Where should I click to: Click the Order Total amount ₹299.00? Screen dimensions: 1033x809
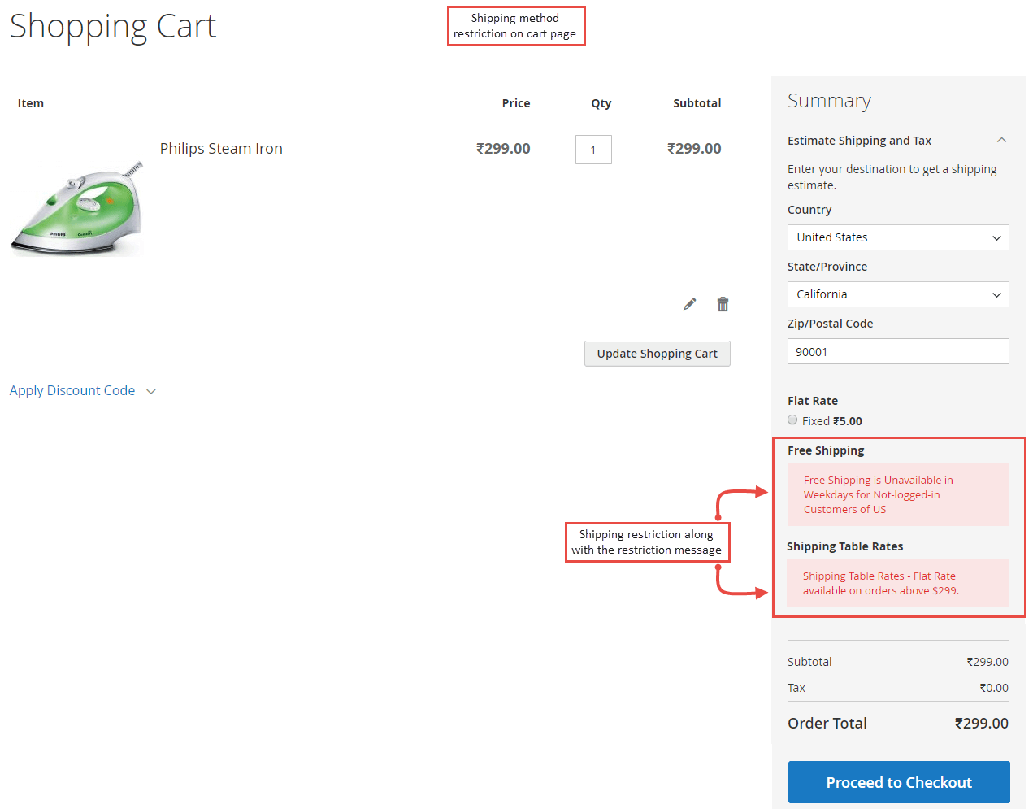click(x=982, y=723)
